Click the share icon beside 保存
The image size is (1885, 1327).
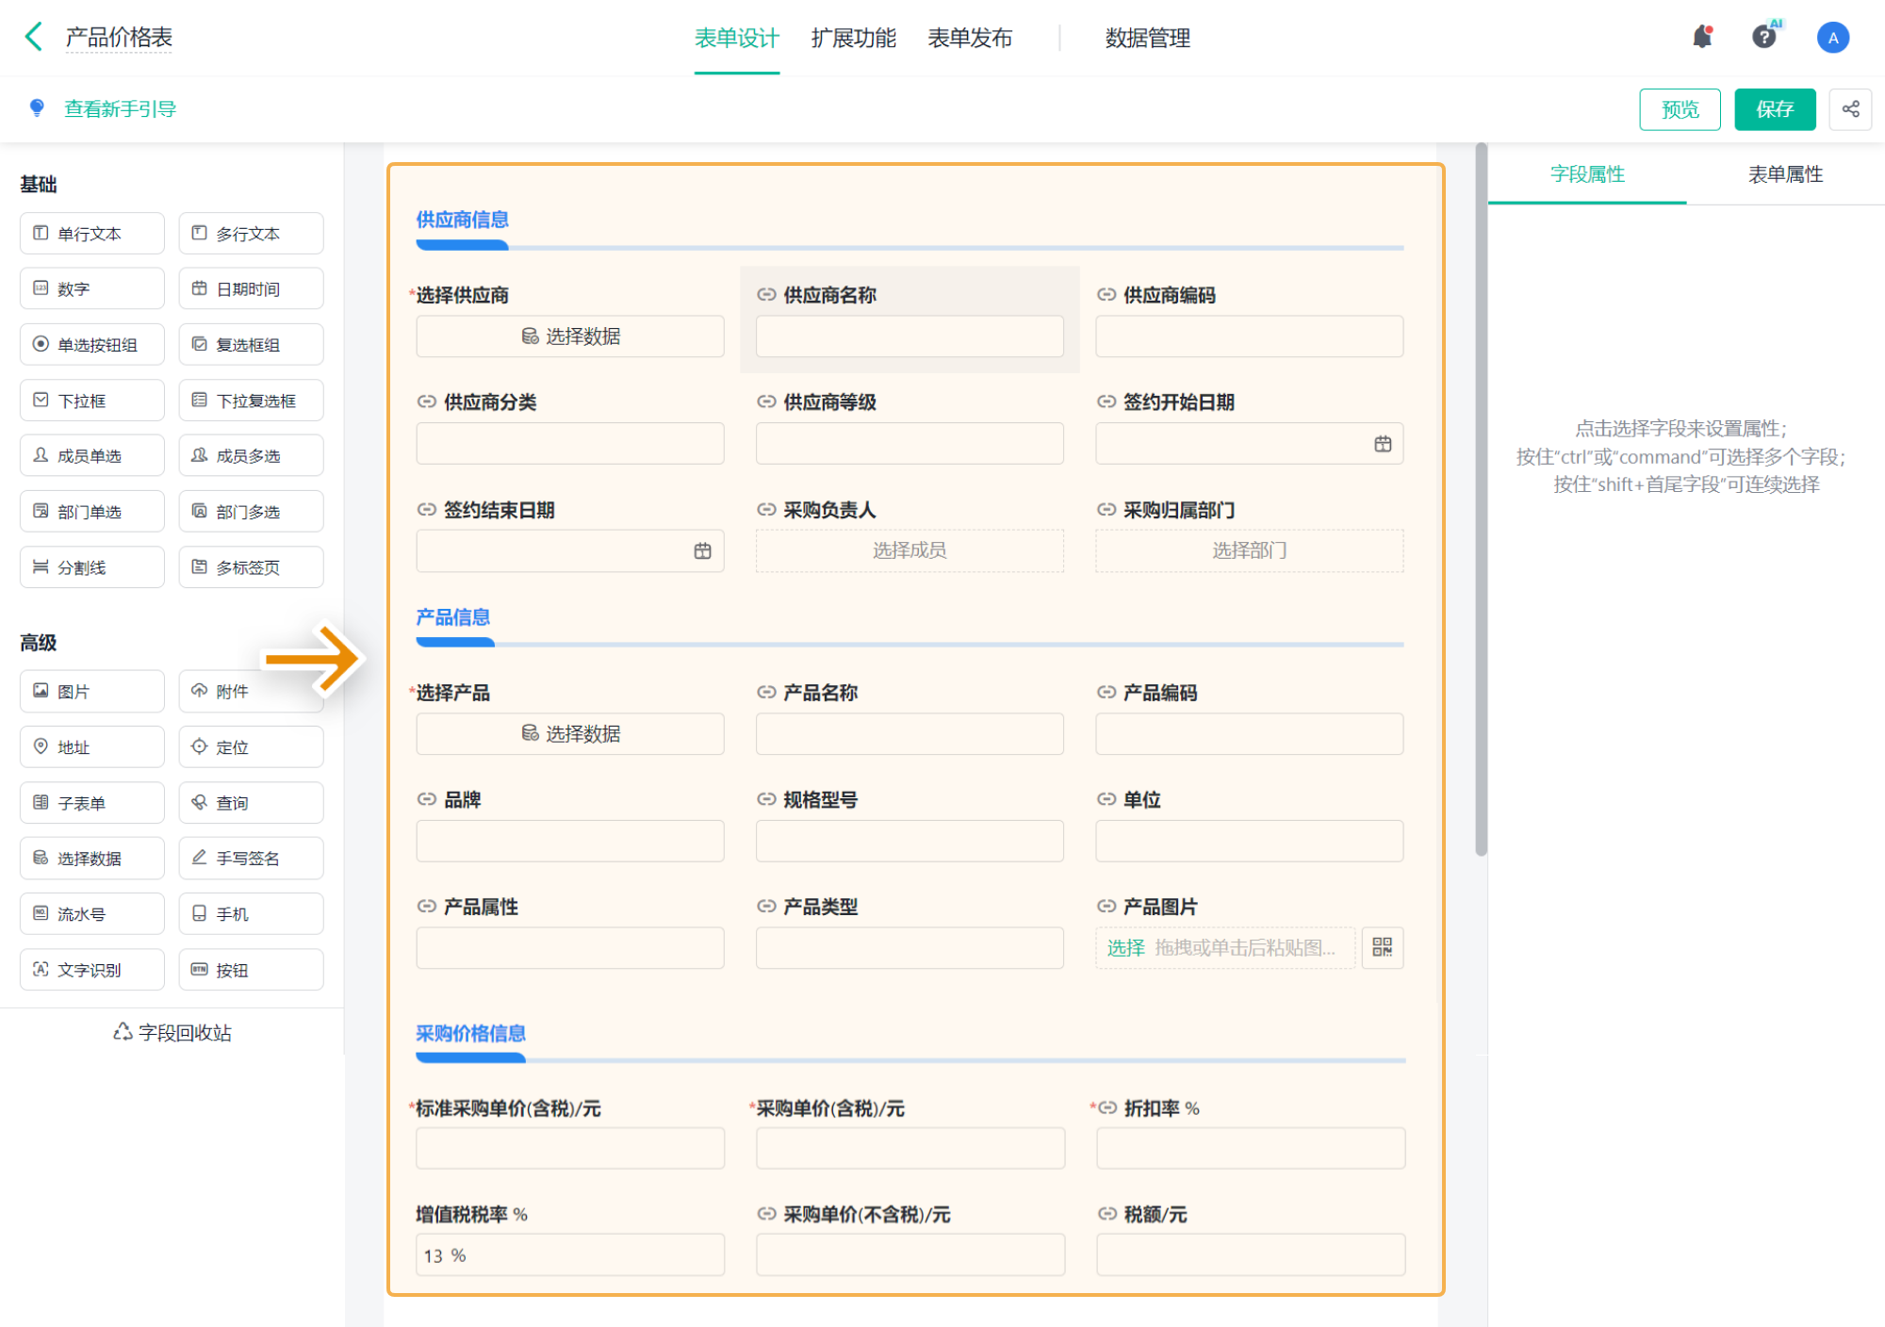1850,109
